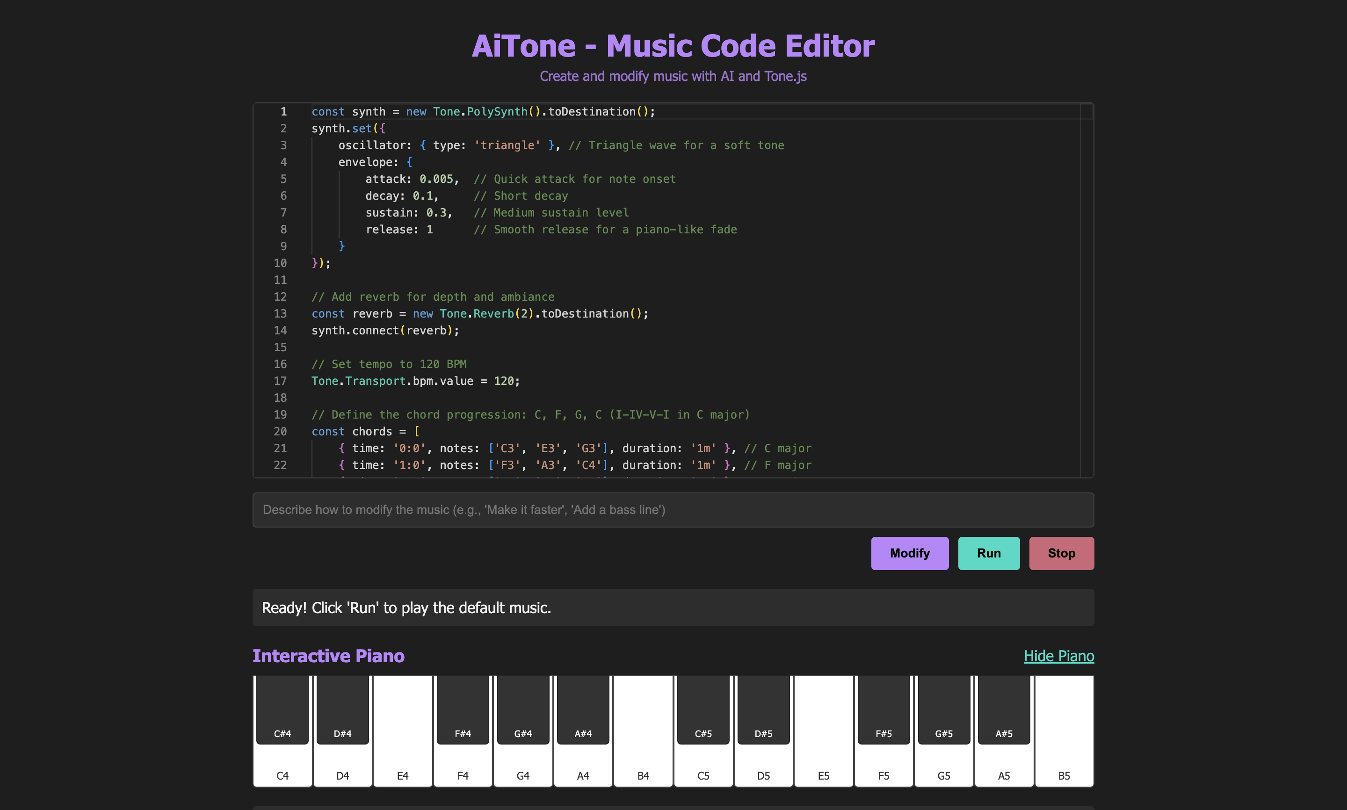
Task: Click the attack value 0.005
Action: pyautogui.click(x=436, y=179)
